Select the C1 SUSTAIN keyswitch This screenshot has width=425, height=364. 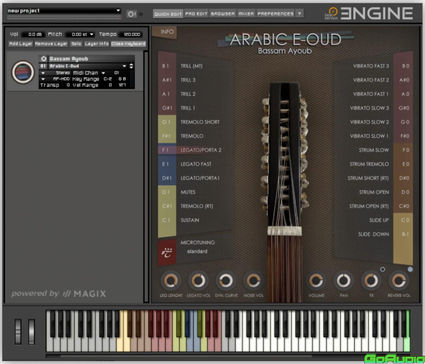[x=190, y=220]
